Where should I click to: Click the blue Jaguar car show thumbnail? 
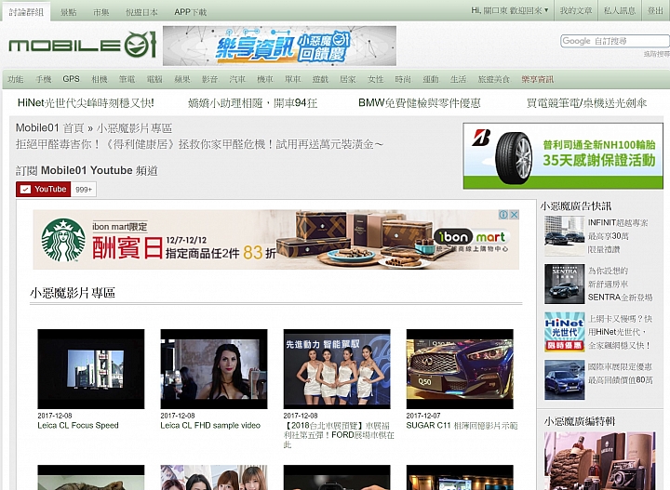[564, 380]
